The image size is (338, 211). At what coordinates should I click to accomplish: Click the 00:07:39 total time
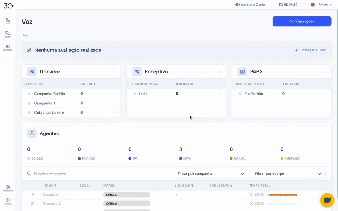coord(257,195)
